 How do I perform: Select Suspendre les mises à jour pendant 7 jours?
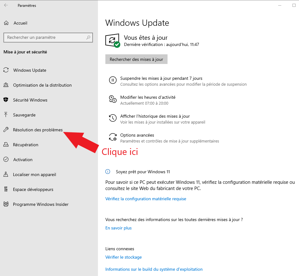click(x=161, y=78)
